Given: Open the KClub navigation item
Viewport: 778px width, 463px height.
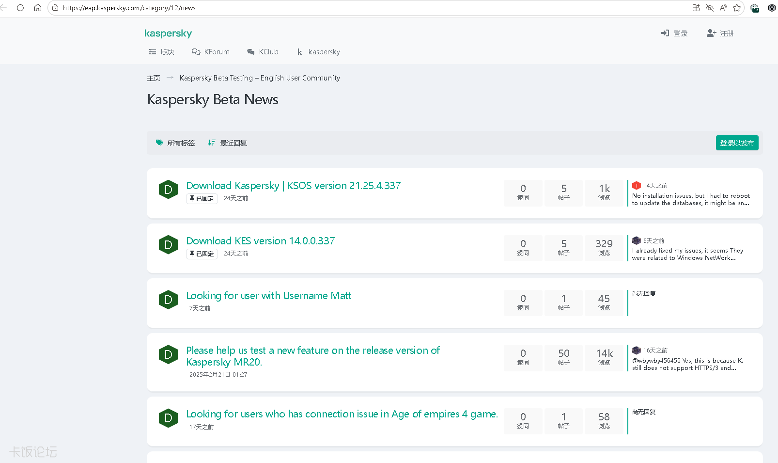Looking at the screenshot, I should point(263,52).
